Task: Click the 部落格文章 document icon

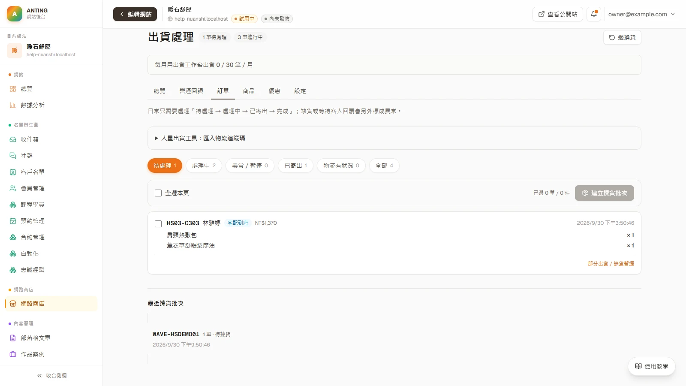Action: (x=13, y=338)
